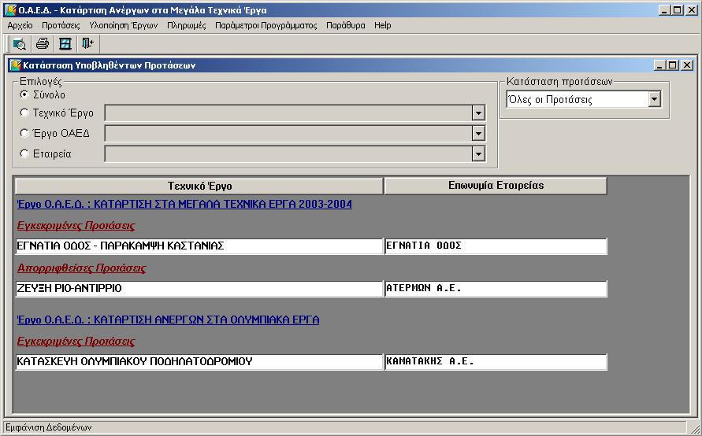Open the Προτάσεις menu
This screenshot has width=702, height=436.
coord(61,25)
